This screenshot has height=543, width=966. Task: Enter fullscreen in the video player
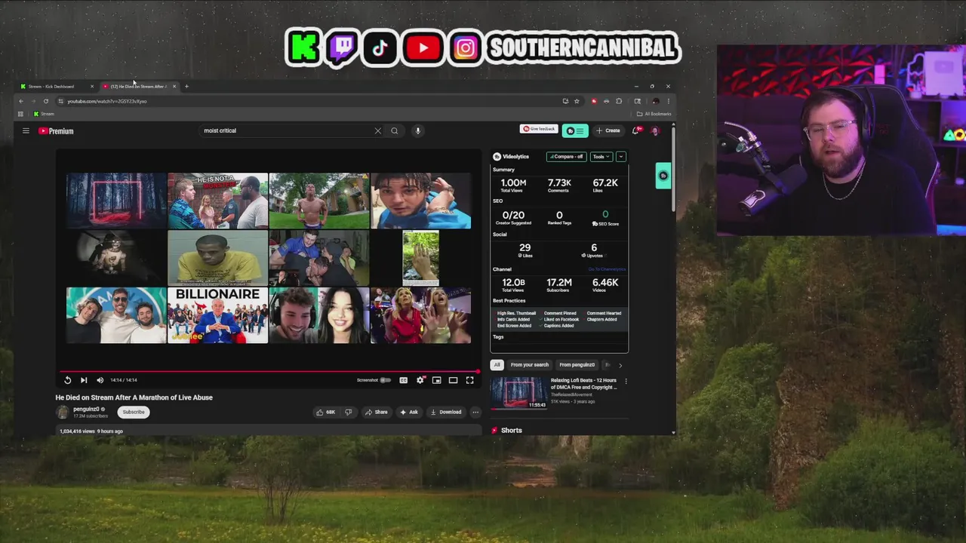coord(469,380)
